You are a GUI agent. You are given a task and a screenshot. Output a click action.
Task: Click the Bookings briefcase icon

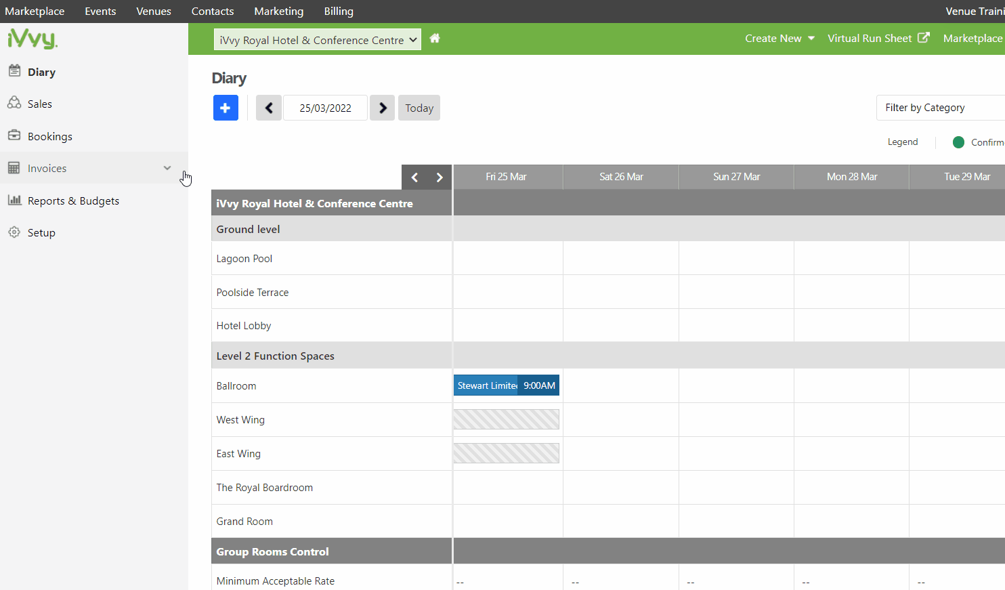tap(14, 135)
